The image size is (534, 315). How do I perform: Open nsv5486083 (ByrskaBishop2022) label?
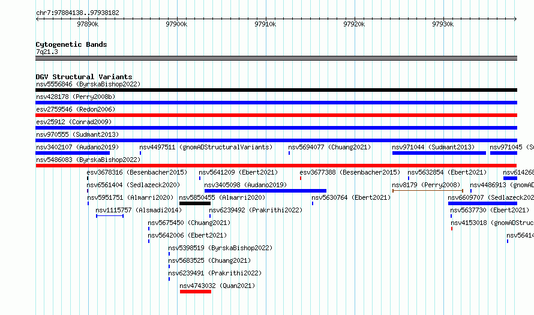click(x=88, y=160)
